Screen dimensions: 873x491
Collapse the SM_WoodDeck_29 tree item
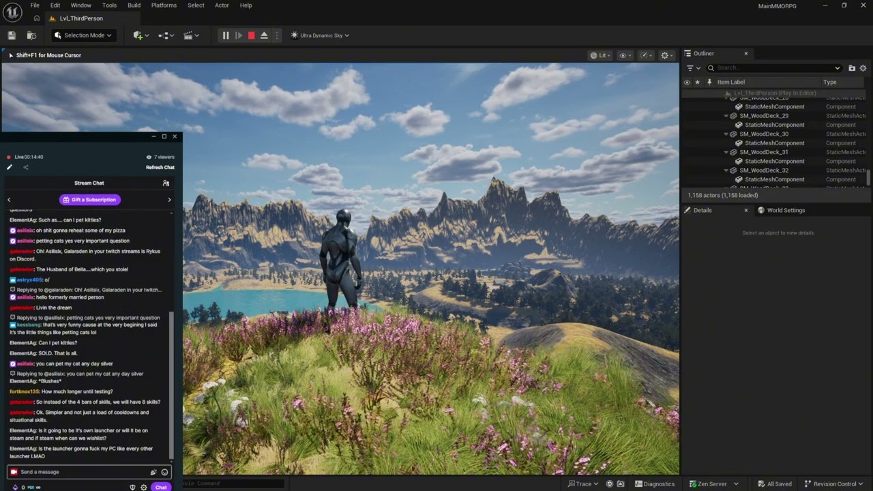point(726,116)
